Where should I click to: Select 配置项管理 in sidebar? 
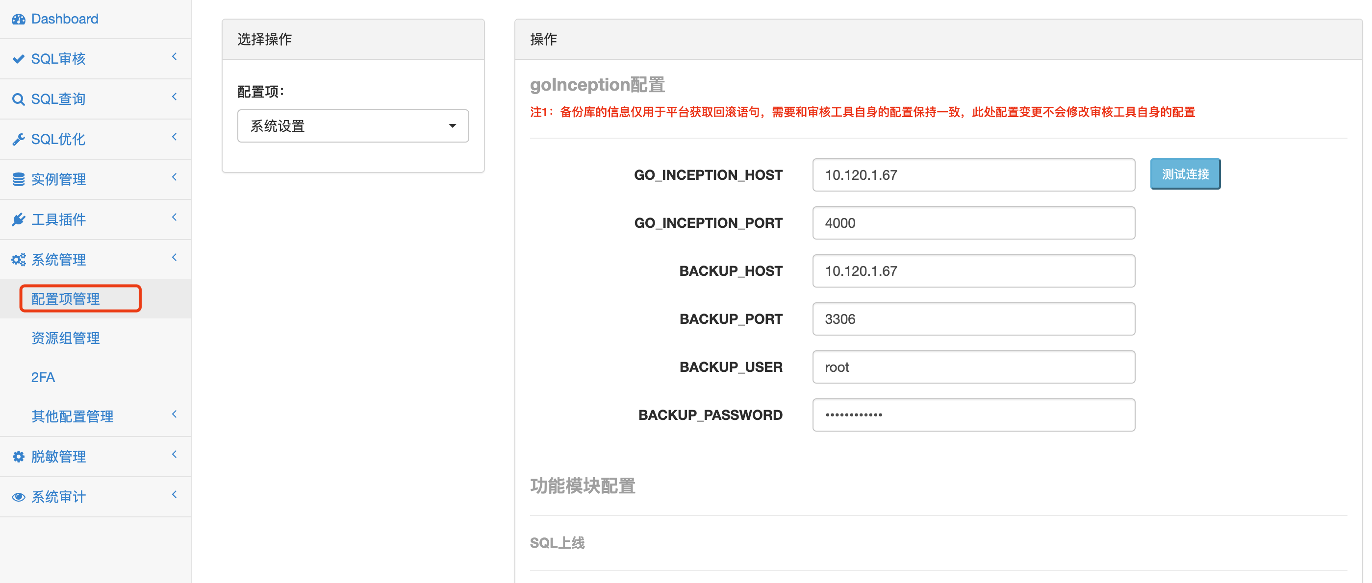click(66, 299)
